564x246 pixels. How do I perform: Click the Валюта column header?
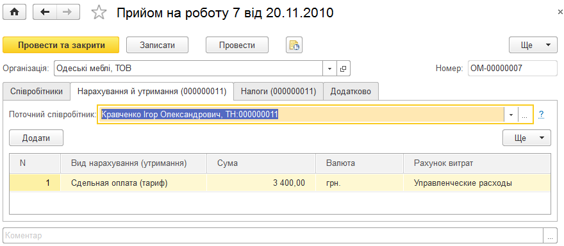coord(360,163)
